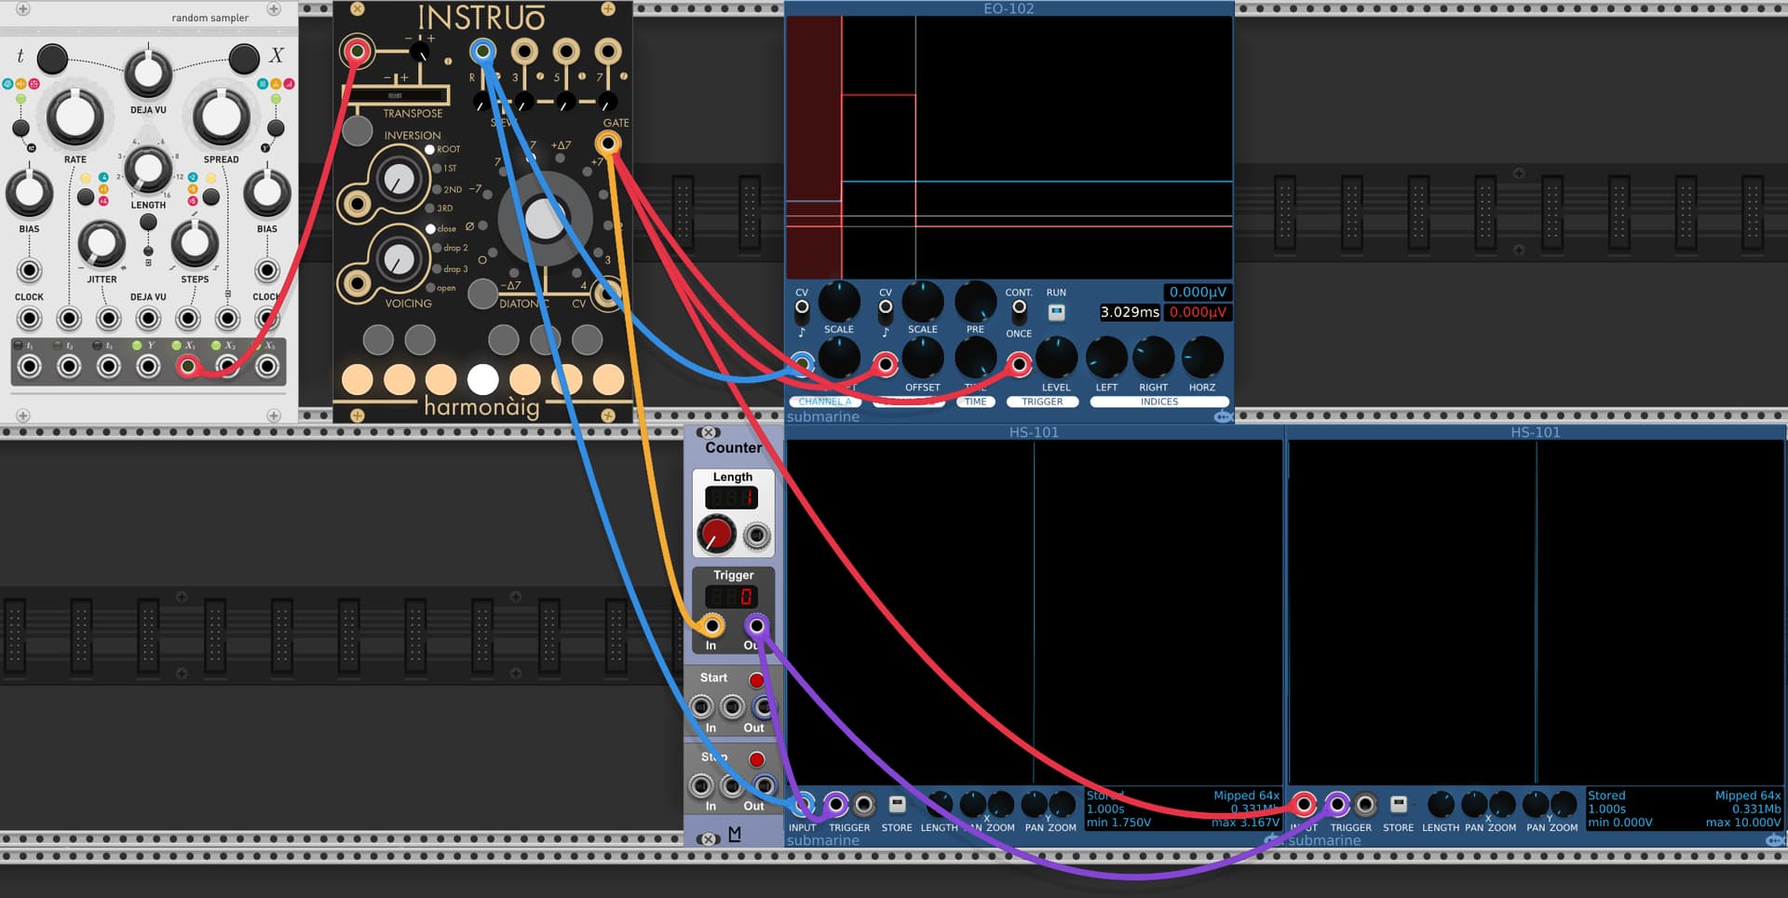Click the white lit key button on harmonaig
The height and width of the screenshot is (898, 1788).
tap(482, 379)
